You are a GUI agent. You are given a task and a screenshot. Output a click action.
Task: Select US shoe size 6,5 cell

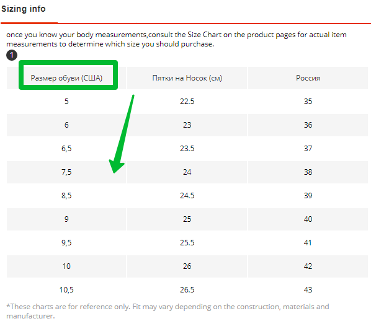click(x=66, y=149)
